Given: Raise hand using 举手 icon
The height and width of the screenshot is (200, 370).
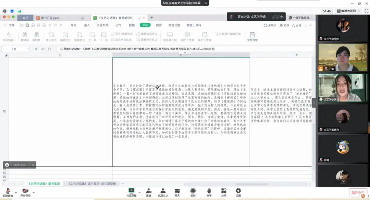Looking at the screenshot, I should point(209,192).
